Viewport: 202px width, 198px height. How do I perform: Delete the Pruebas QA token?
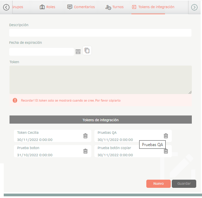166,136
